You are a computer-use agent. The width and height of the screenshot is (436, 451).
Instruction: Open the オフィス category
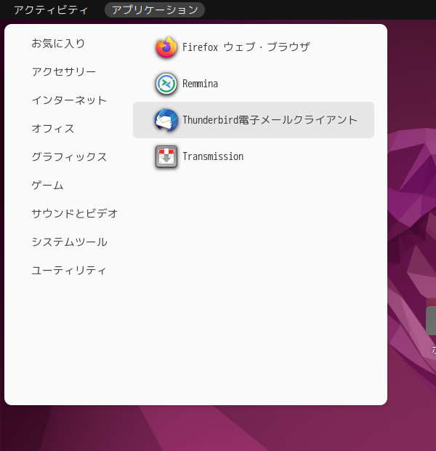[53, 129]
